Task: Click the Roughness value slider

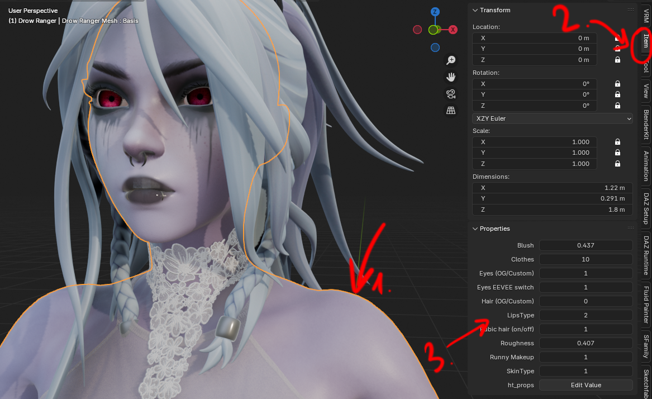Action: [x=586, y=343]
